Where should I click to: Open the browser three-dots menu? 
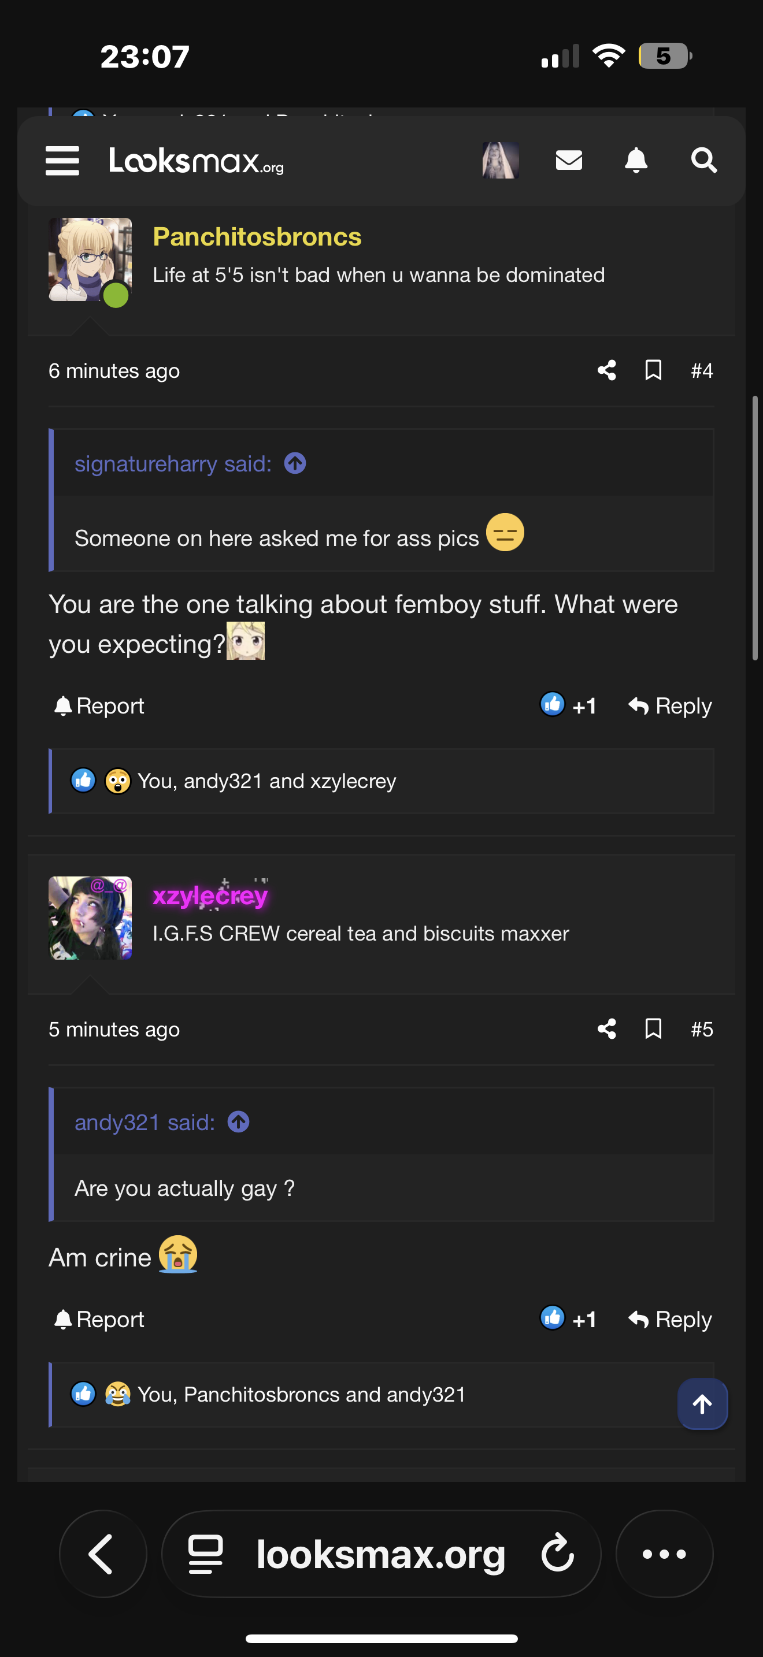coord(664,1554)
